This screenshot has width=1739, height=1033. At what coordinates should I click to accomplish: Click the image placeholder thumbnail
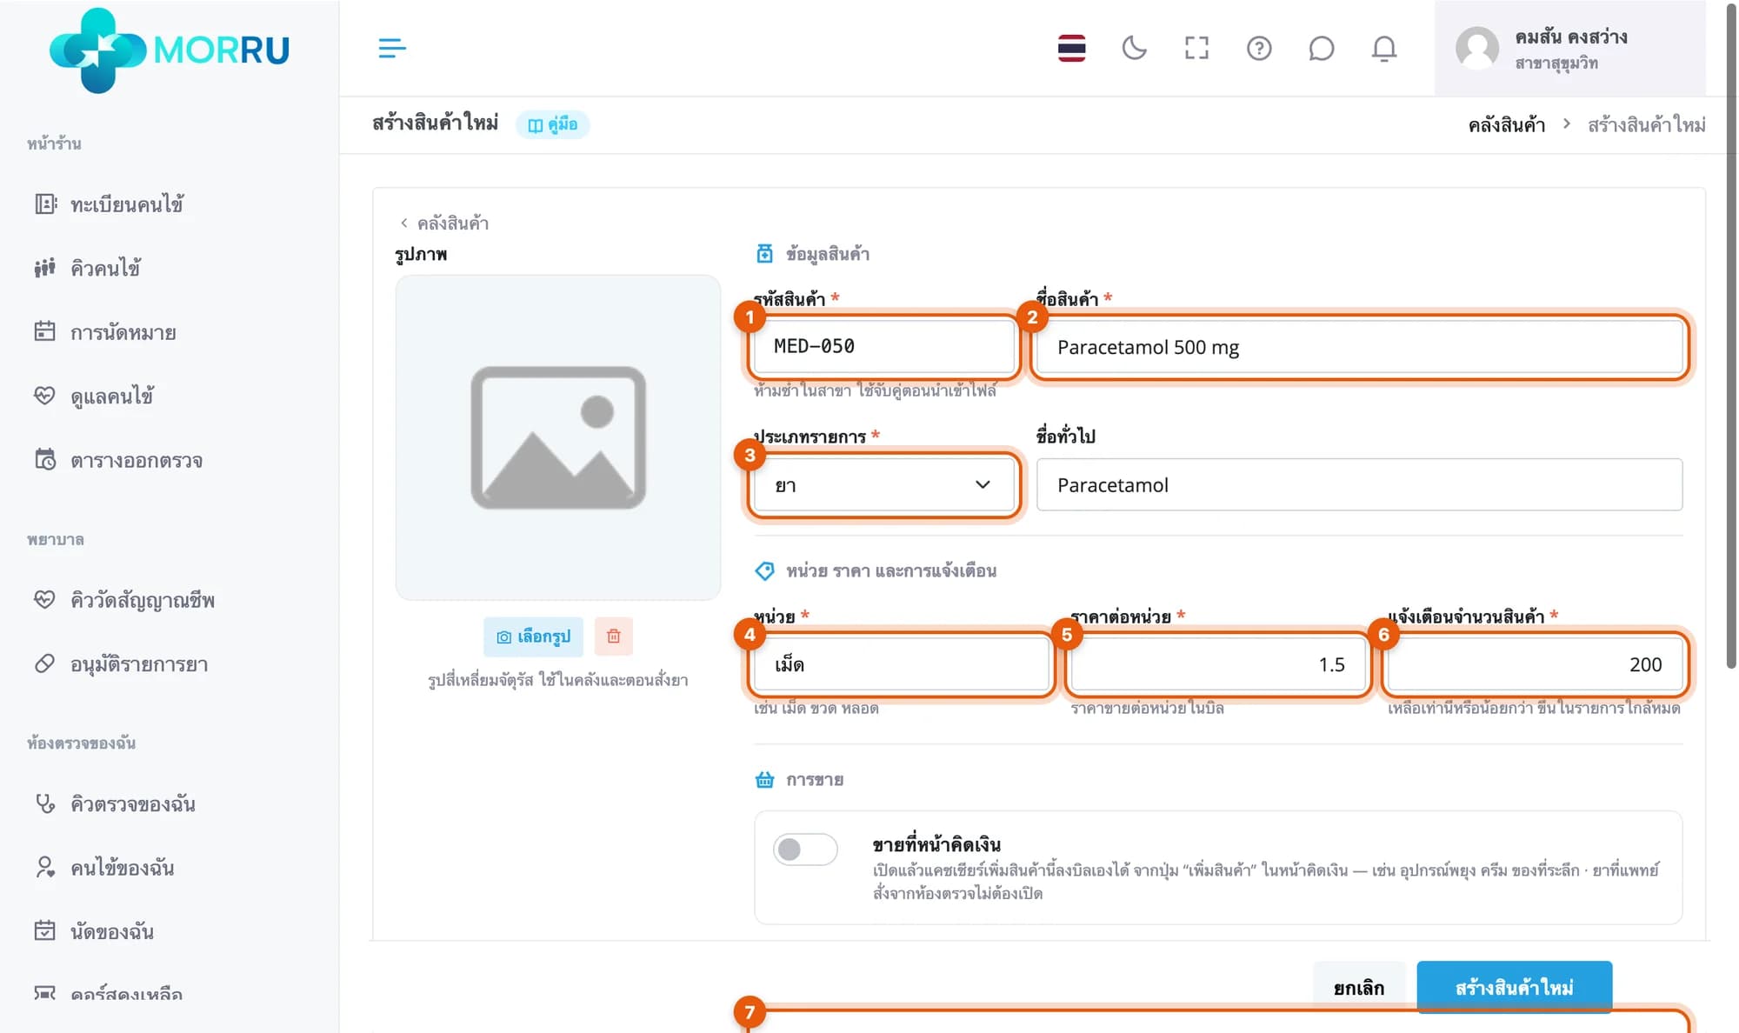558,437
